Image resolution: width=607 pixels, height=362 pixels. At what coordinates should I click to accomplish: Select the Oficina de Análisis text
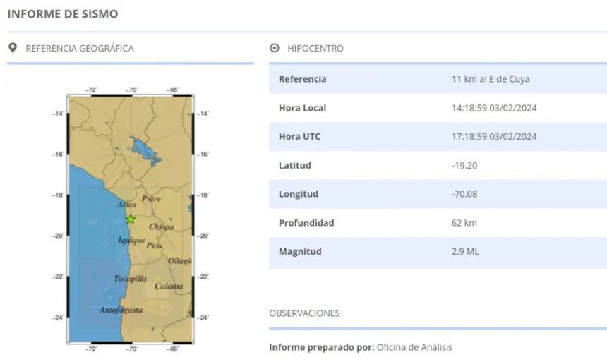tap(414, 347)
